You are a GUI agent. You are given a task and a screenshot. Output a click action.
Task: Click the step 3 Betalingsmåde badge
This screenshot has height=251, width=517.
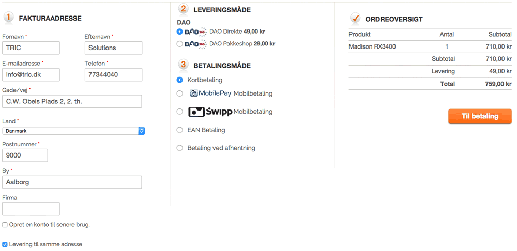tap(183, 65)
